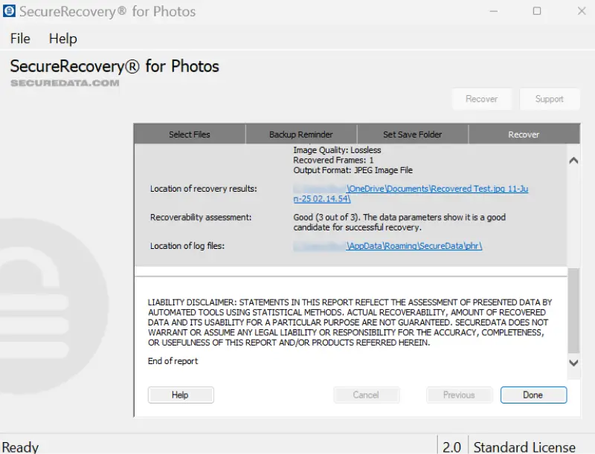
Task: Open the File menu
Action: point(20,39)
